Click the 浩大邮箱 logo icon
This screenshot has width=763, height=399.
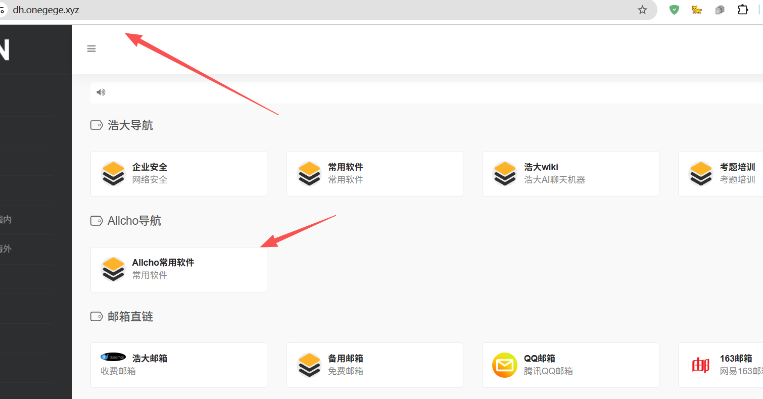tap(113, 357)
